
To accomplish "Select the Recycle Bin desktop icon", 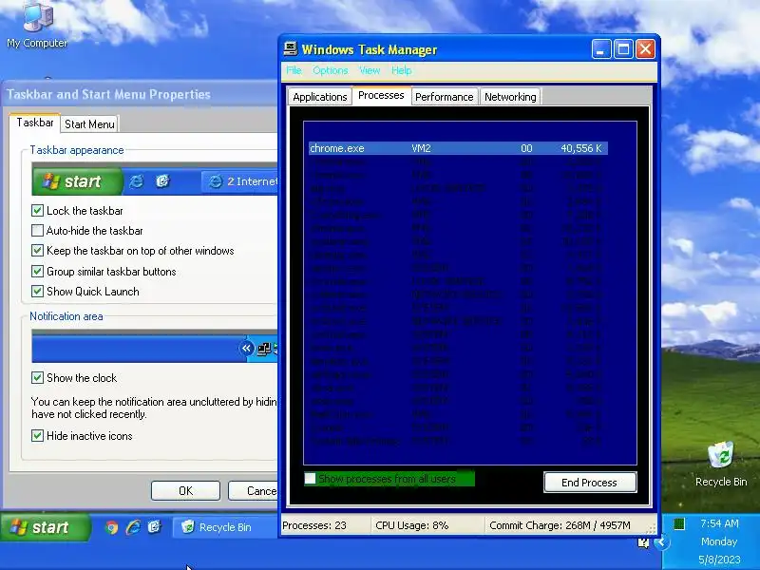I will [721, 464].
